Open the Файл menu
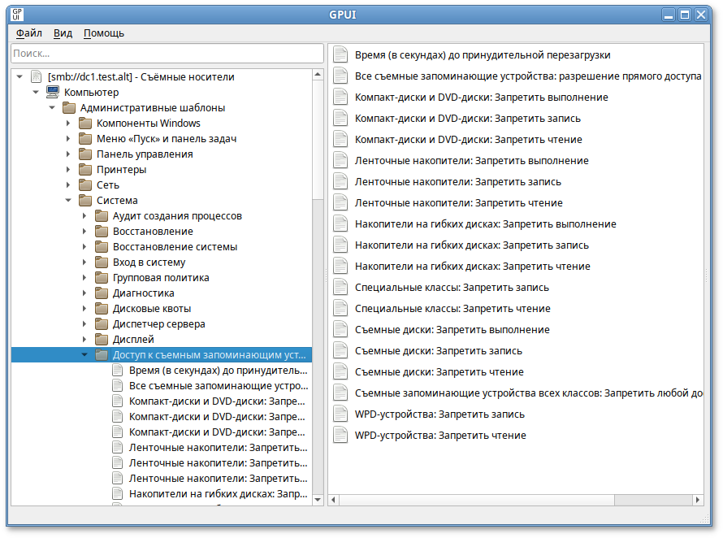Screen dimensions: 723x538 click(29, 33)
